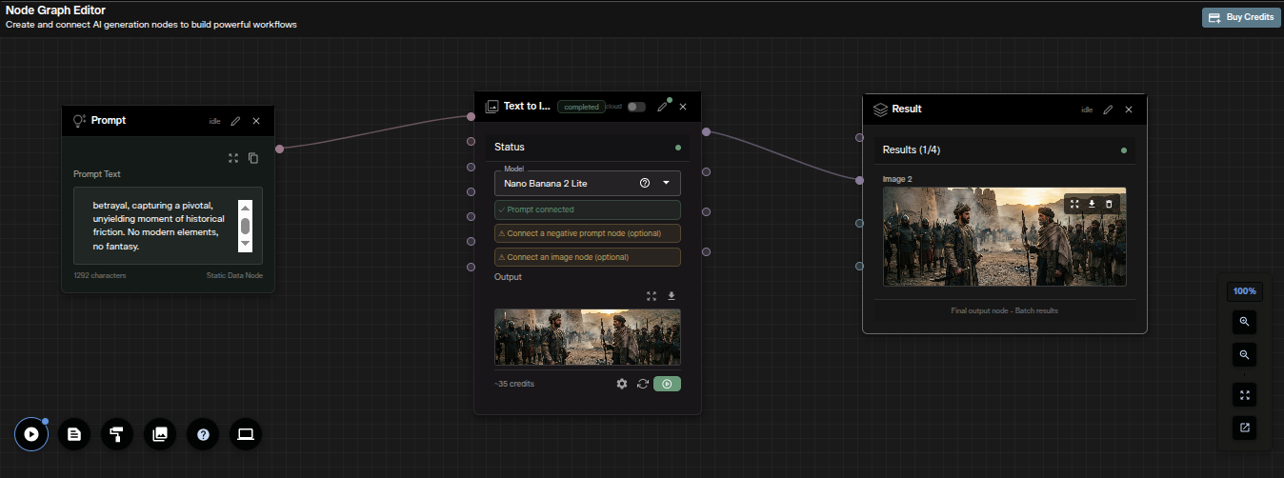1284x478 pixels.
Task: Click the 'Static Data Node' label
Action: click(234, 275)
